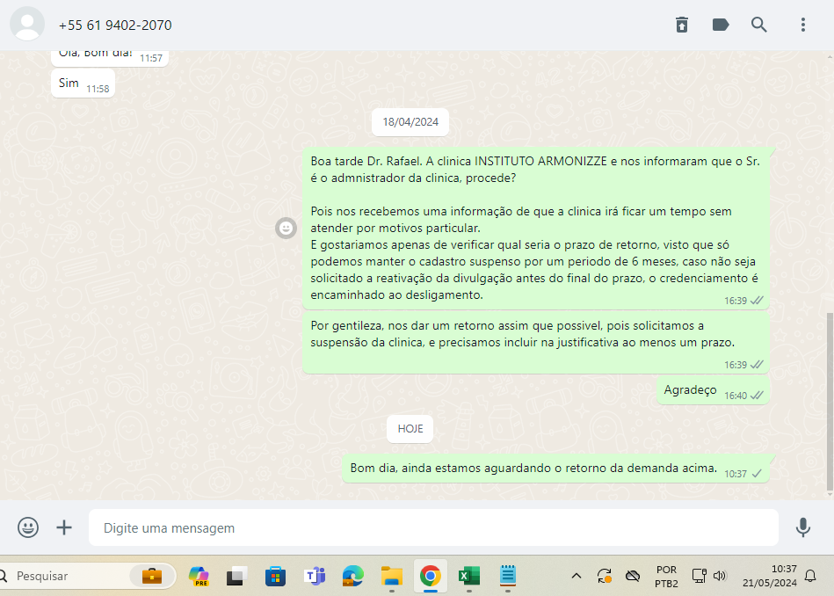Viewport: 834px width, 596px height.
Task: Click the plus attach button
Action: point(64,527)
